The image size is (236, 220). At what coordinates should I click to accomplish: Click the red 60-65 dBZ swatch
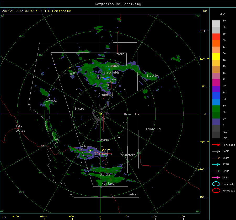pos(216,37)
